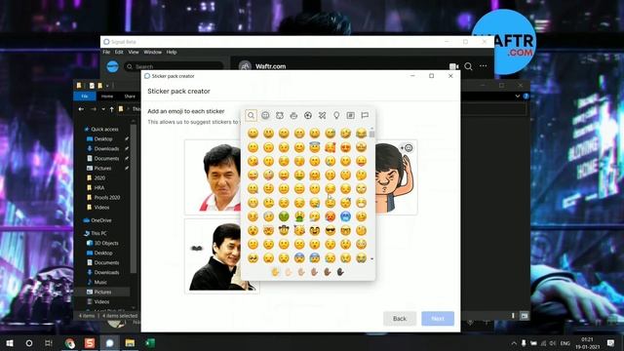Viewport: 624px width, 351px height.
Task: Pick the red hot face emoji
Action: pos(330,216)
